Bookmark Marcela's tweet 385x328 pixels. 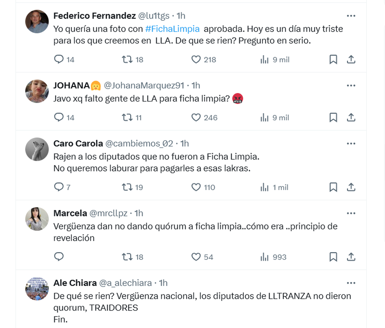(x=333, y=257)
